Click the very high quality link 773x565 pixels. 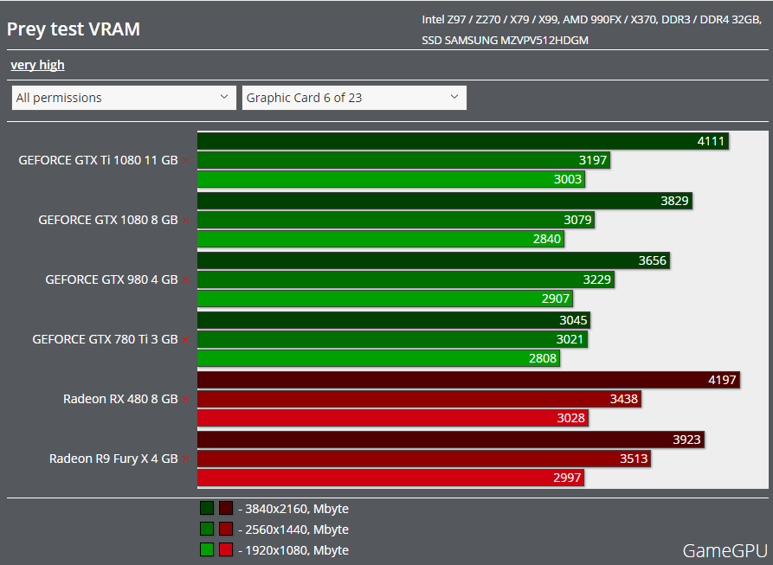(x=37, y=65)
